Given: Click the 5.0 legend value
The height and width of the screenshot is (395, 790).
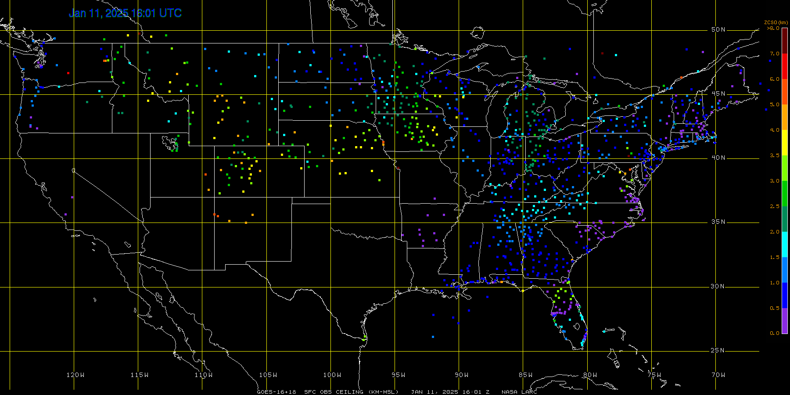Looking at the screenshot, I should pyautogui.click(x=775, y=104).
